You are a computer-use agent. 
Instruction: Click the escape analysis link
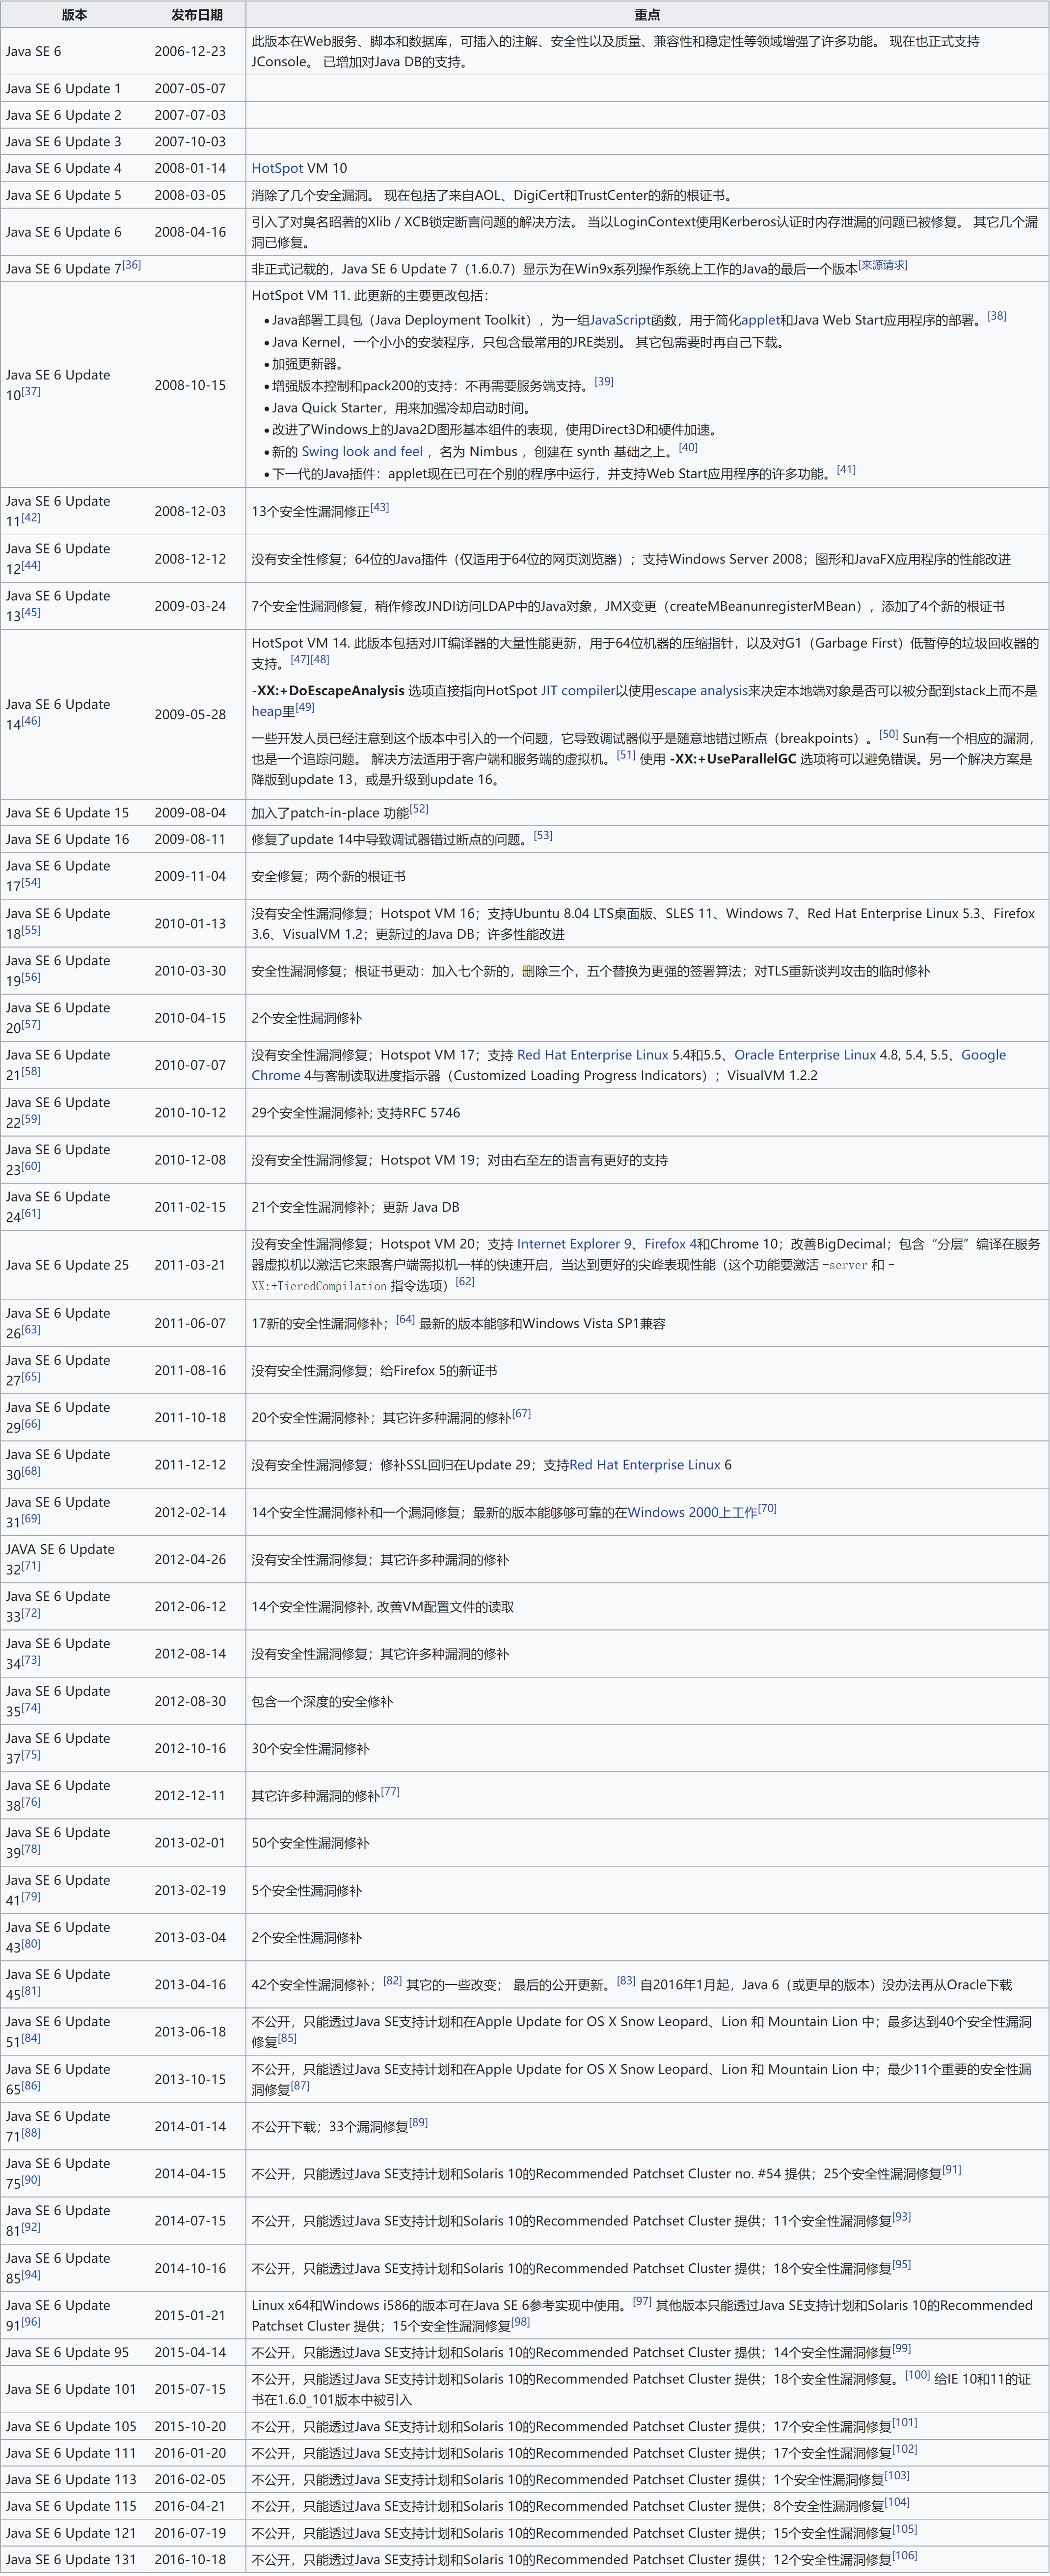700,691
